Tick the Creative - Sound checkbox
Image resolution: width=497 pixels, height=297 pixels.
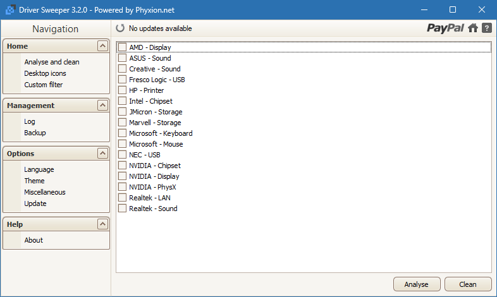(x=122, y=69)
